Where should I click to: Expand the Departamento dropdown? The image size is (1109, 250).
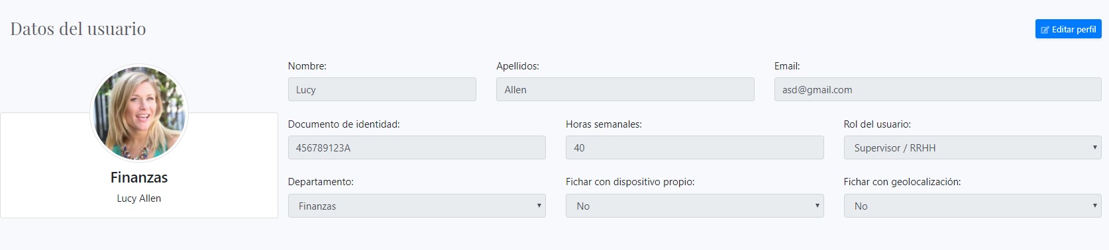pyautogui.click(x=417, y=206)
